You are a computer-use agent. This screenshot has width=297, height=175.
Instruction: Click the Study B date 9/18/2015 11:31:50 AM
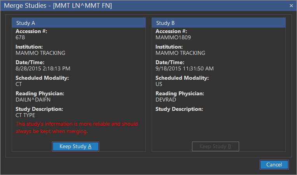pos(184,68)
